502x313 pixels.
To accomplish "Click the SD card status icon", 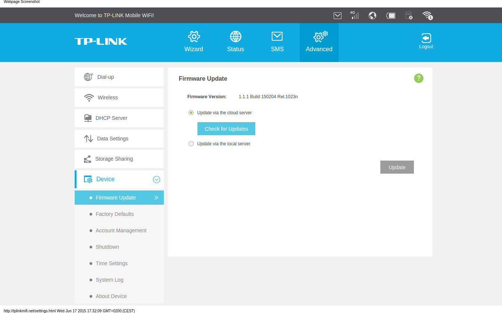I will coord(409,15).
